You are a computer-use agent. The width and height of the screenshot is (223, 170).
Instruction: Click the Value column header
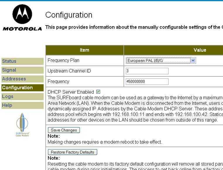pos(200,50)
